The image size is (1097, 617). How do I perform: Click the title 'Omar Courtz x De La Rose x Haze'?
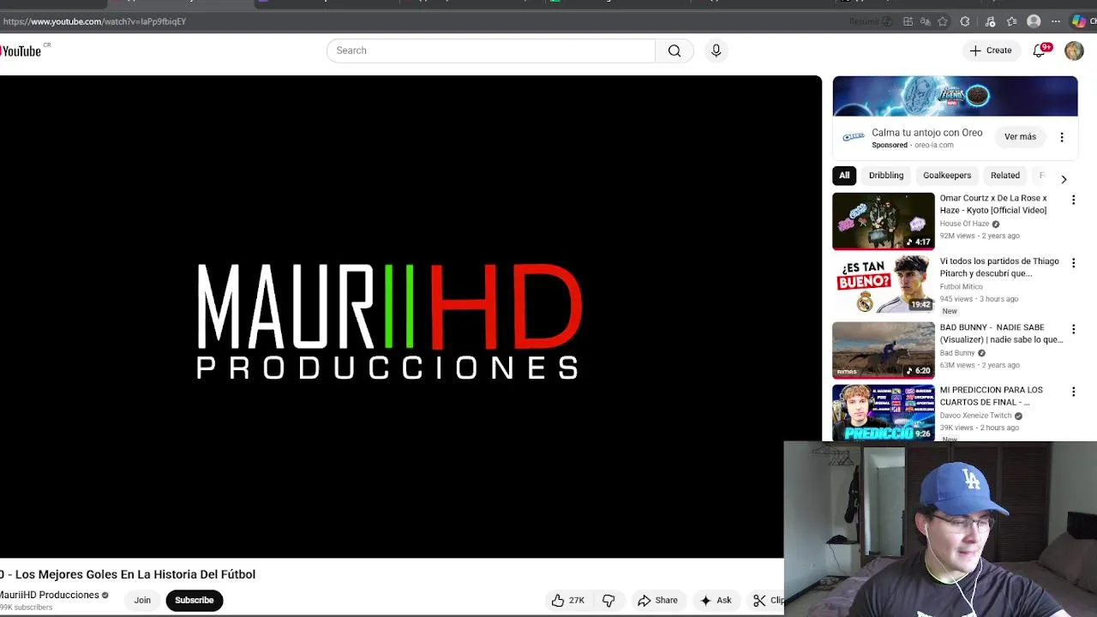[x=993, y=204]
